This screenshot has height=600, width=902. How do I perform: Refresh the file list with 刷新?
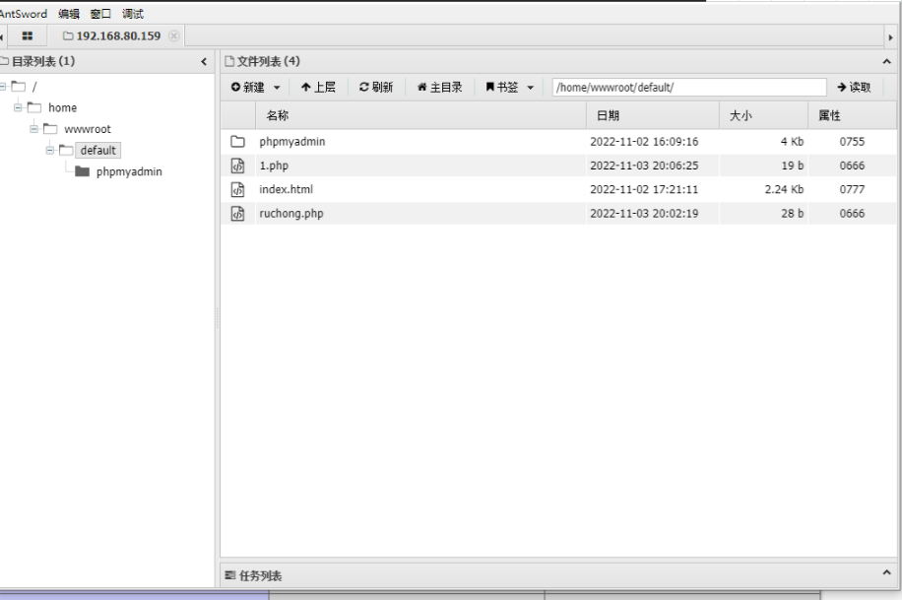[x=376, y=87]
